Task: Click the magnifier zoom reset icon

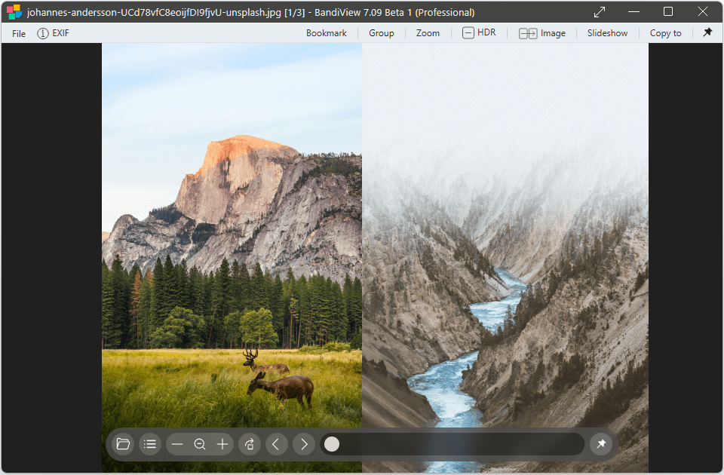Action: click(200, 444)
